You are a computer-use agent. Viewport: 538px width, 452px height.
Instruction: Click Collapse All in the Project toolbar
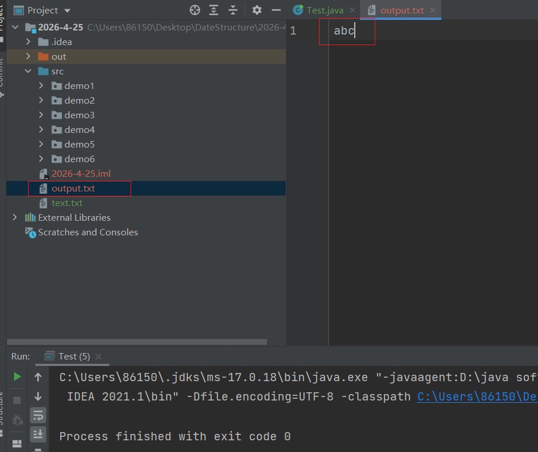tap(233, 10)
